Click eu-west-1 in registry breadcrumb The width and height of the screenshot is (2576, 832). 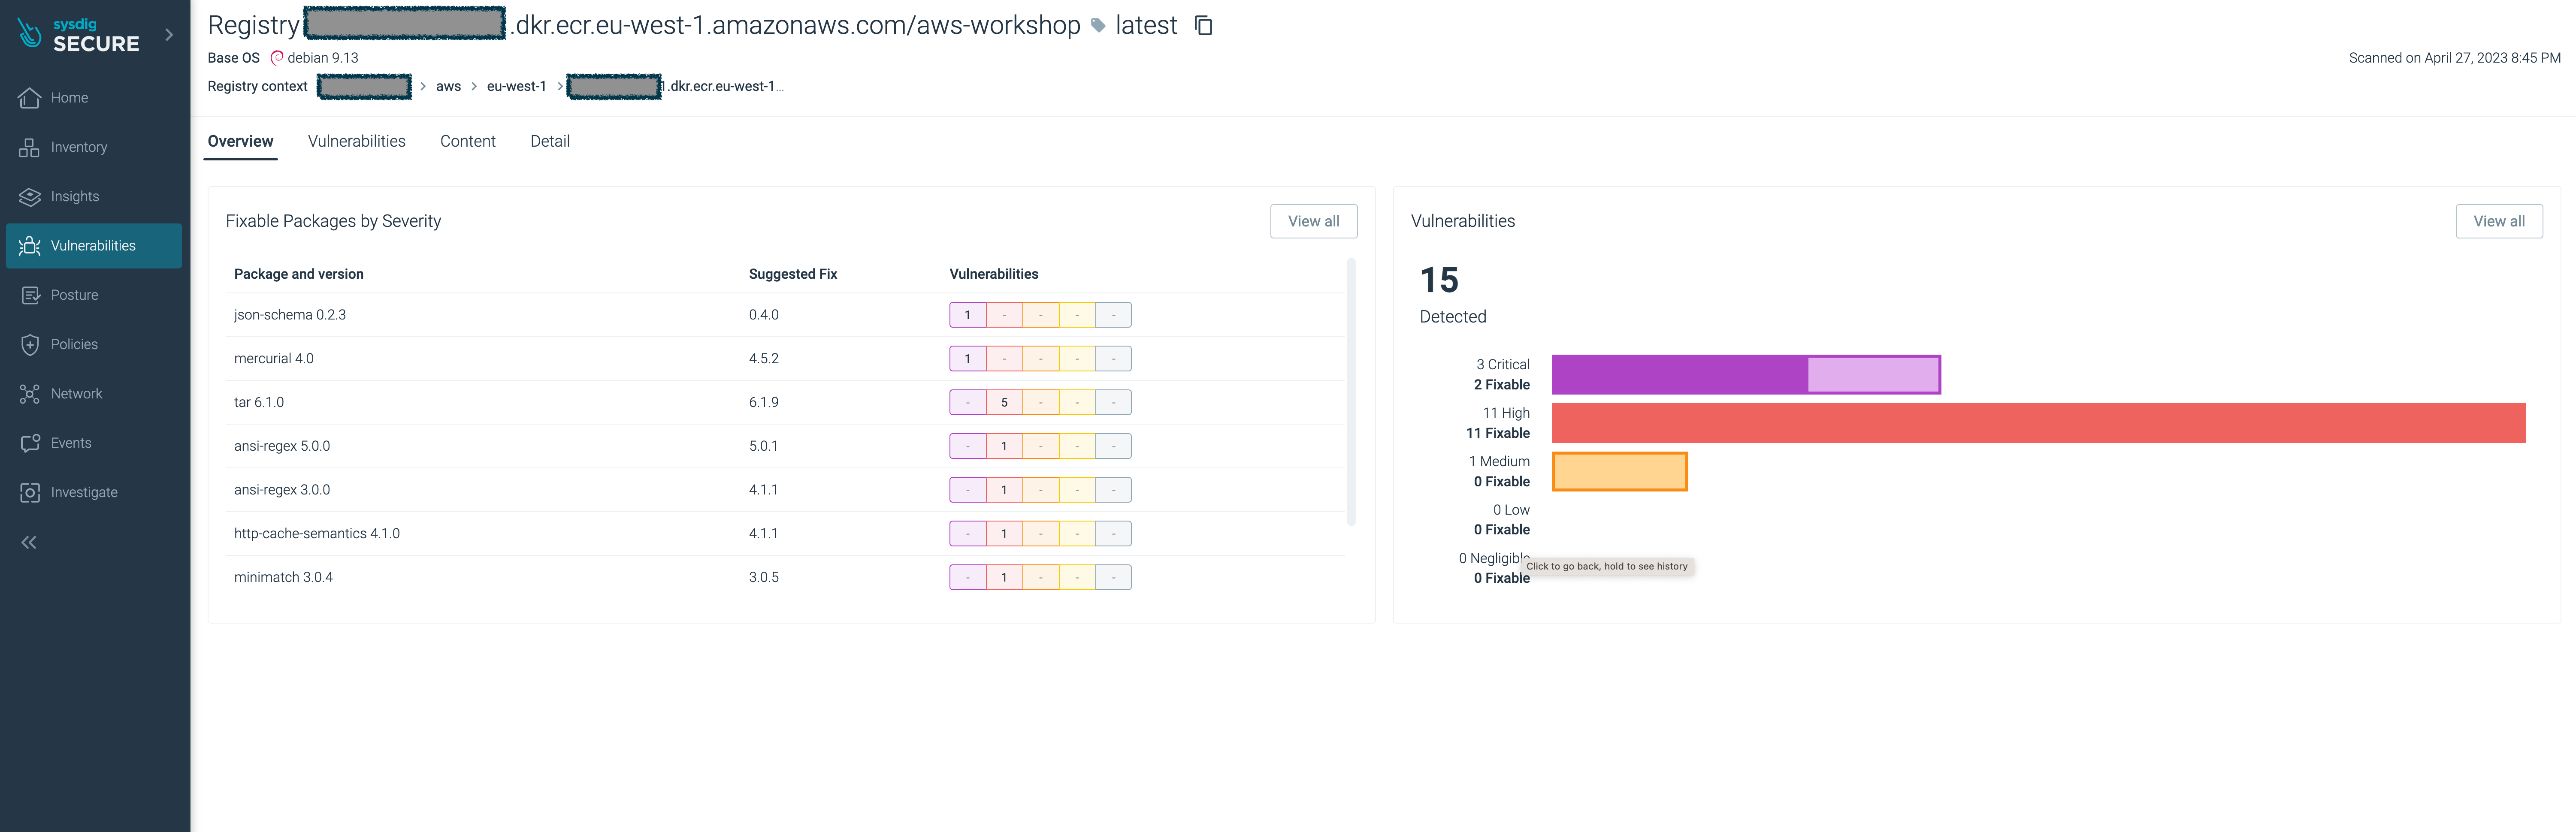pos(516,86)
